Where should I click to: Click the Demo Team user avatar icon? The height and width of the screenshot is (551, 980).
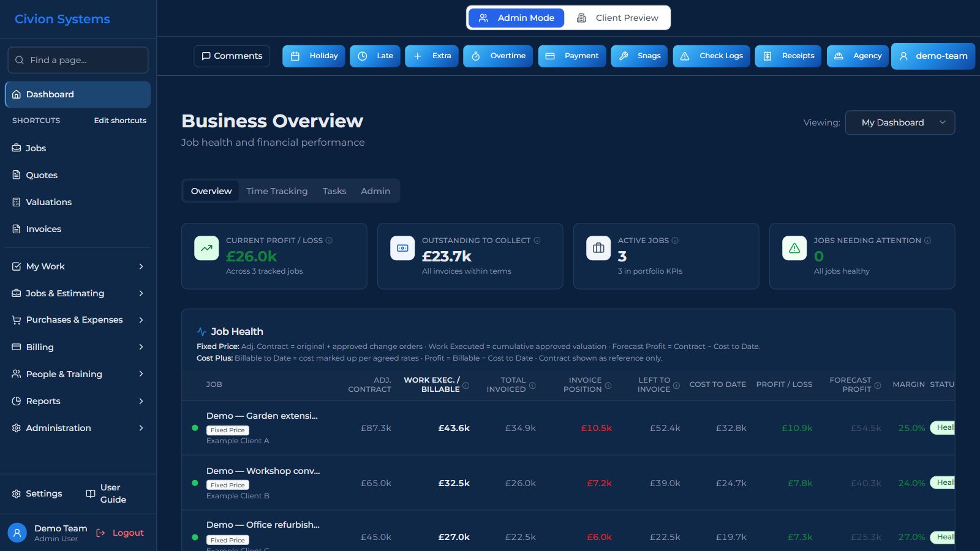(x=17, y=533)
